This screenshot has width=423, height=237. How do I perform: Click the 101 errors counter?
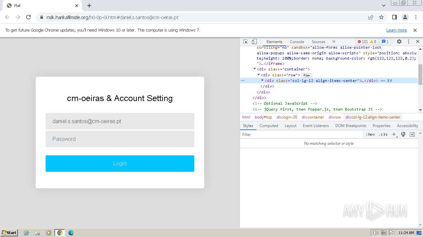coord(363,42)
